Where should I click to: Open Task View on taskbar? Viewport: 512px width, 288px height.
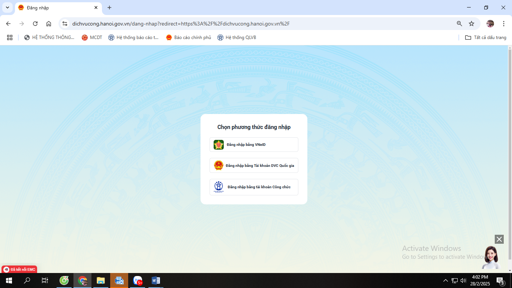pos(45,280)
